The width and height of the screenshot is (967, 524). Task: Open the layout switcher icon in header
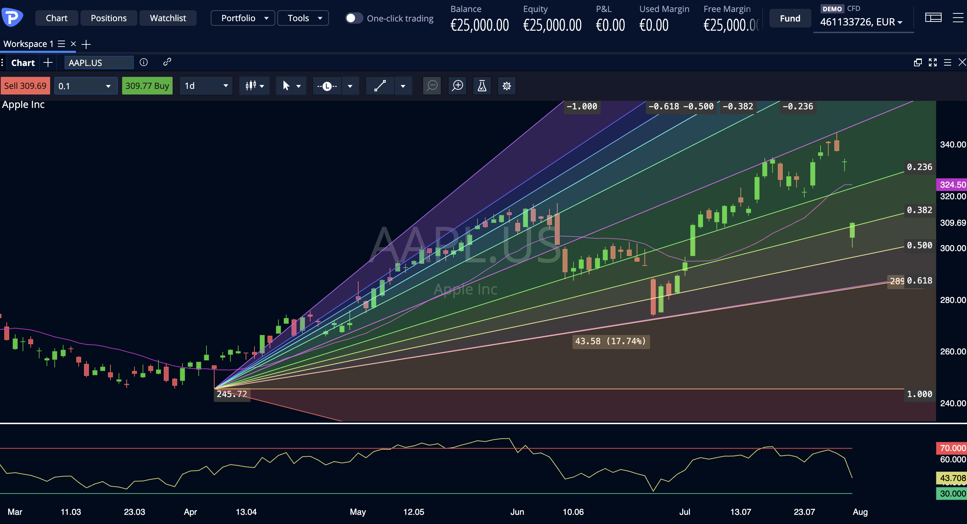[933, 18]
